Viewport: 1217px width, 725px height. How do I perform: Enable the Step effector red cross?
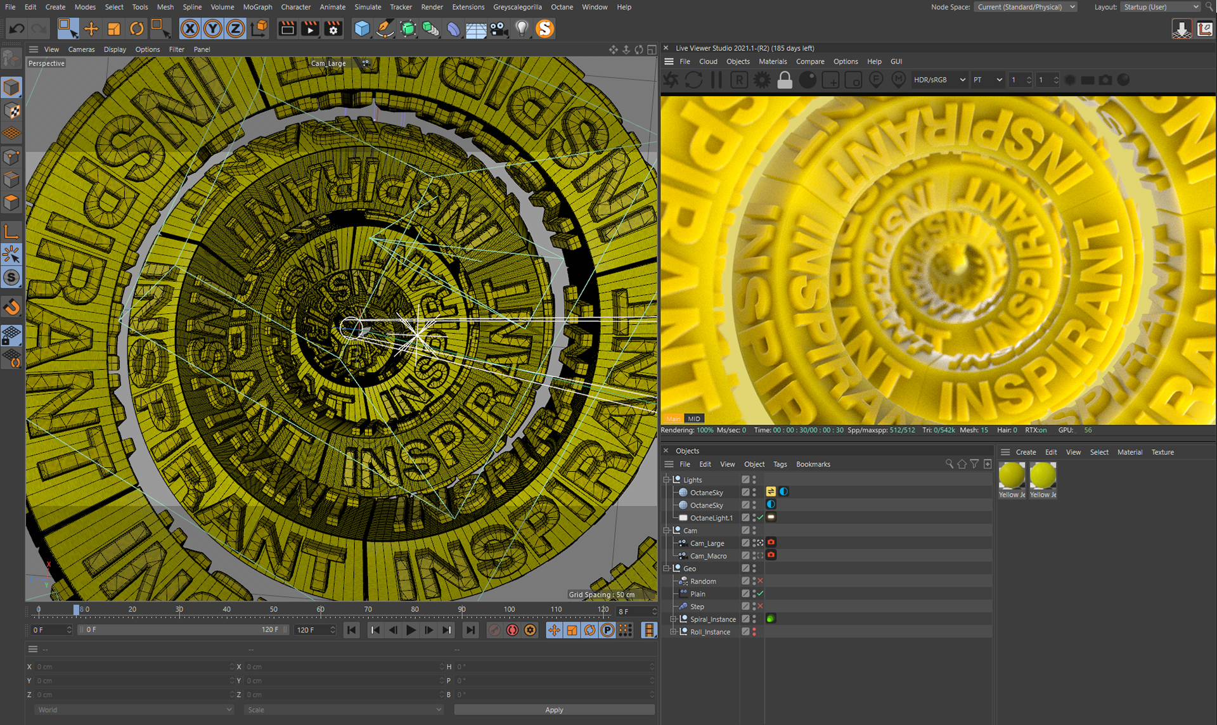[x=760, y=606]
